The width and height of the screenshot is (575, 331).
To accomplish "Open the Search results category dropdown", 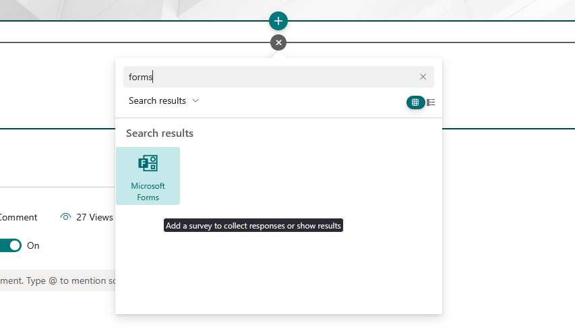I will (x=164, y=101).
